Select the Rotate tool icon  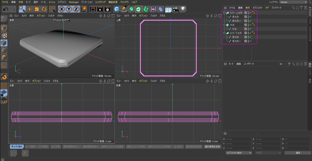click(44, 9)
